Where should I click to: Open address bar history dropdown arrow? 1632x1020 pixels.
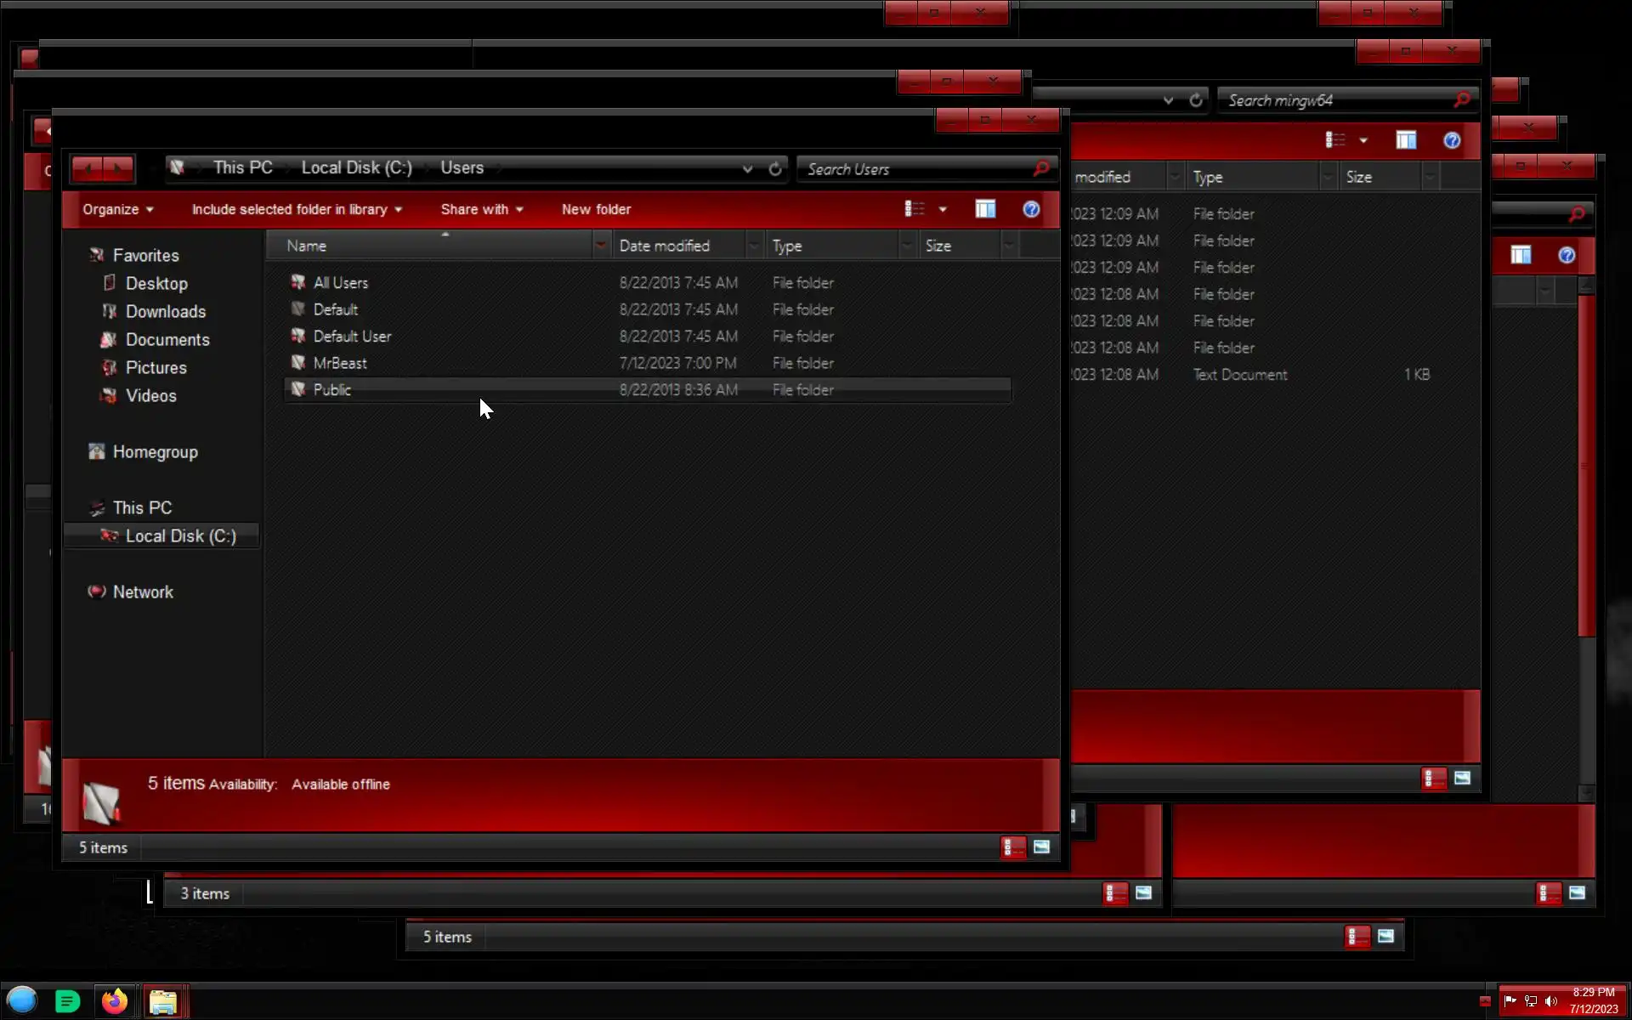click(x=747, y=169)
